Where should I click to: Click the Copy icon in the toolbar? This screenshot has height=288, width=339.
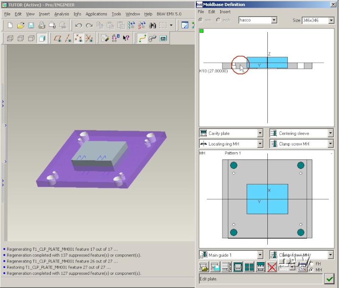tap(100, 25)
